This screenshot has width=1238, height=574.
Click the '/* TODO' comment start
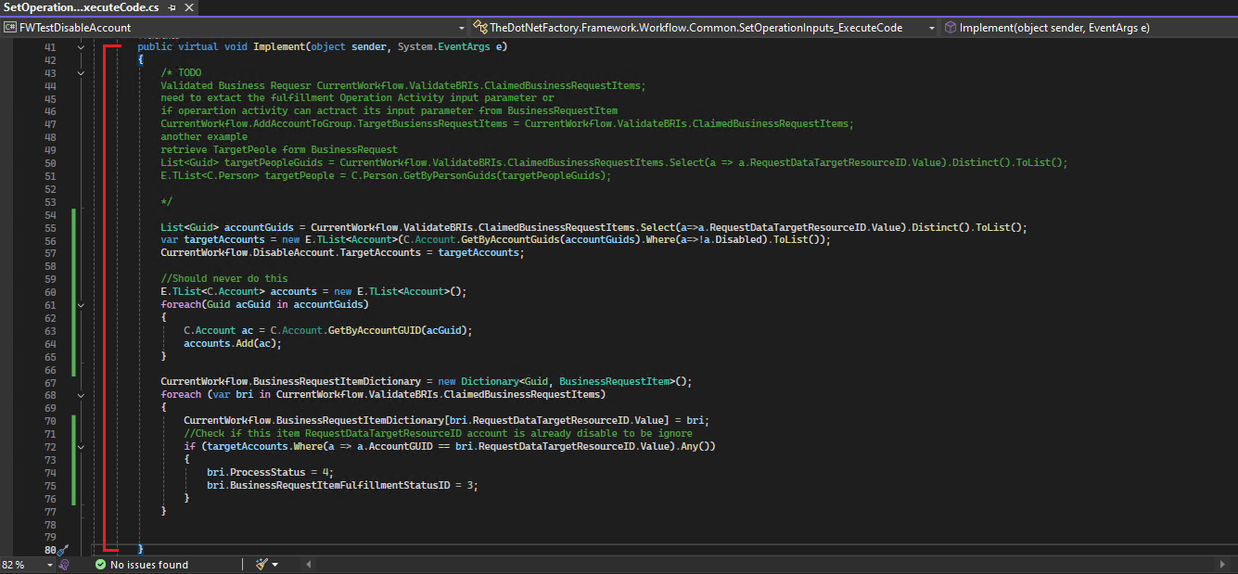tap(182, 72)
